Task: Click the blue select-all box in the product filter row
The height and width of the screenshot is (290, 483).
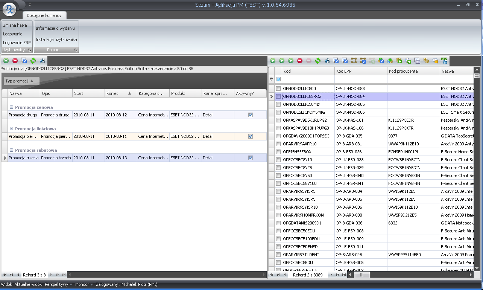Action: click(x=278, y=79)
